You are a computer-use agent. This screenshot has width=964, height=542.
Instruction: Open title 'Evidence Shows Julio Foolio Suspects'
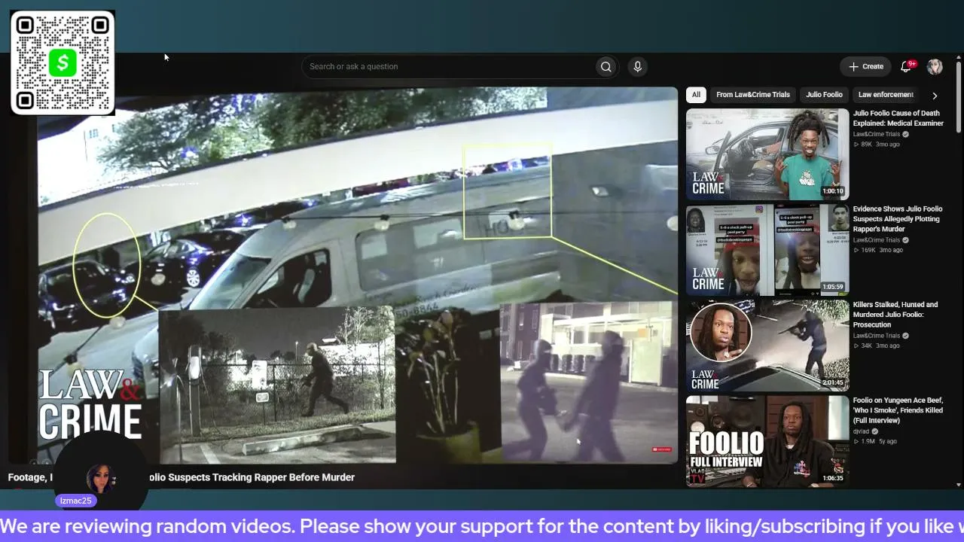click(x=898, y=219)
